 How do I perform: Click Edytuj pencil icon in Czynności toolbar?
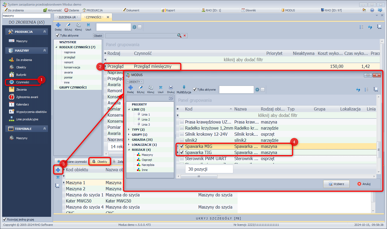[68, 25]
